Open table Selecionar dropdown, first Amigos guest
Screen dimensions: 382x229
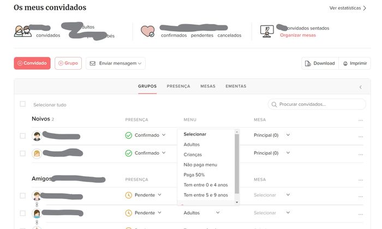coord(272,195)
